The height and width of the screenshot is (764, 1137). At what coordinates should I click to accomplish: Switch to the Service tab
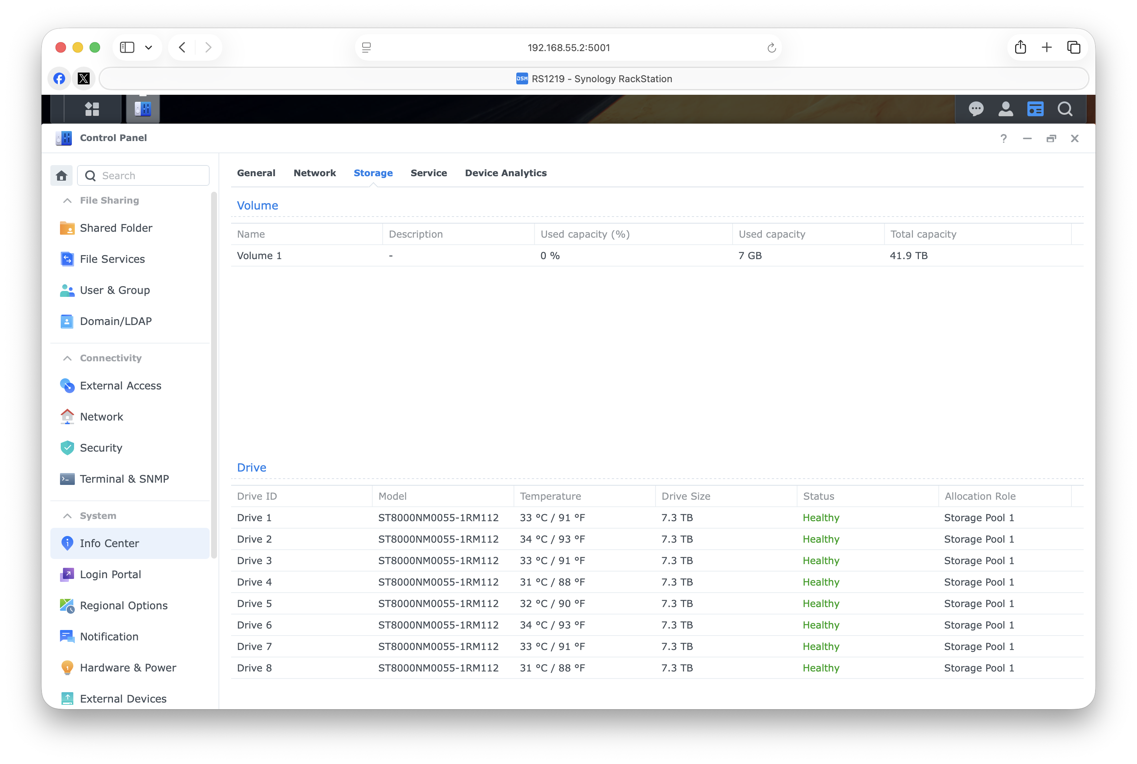[429, 174]
